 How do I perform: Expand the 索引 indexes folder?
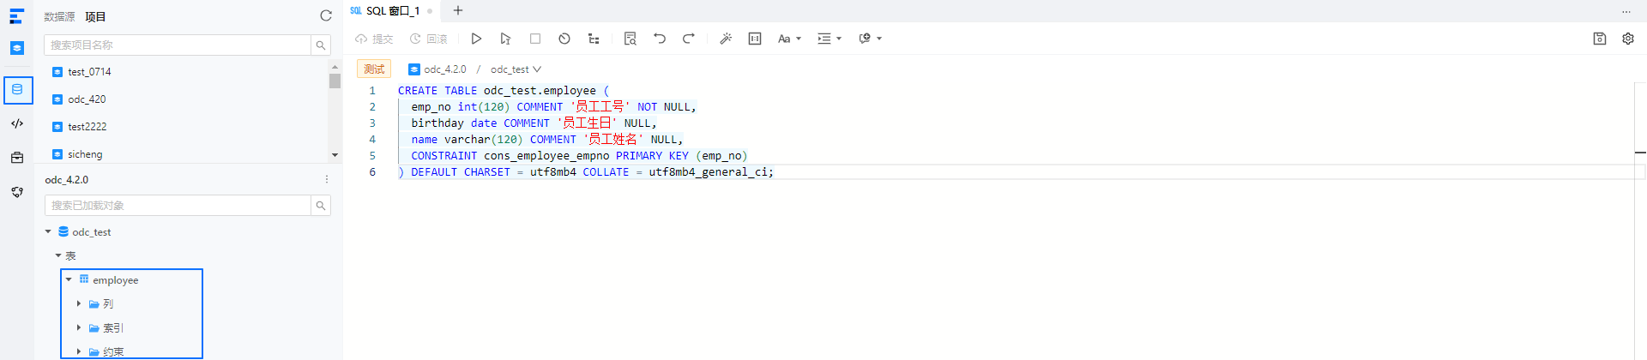click(79, 327)
